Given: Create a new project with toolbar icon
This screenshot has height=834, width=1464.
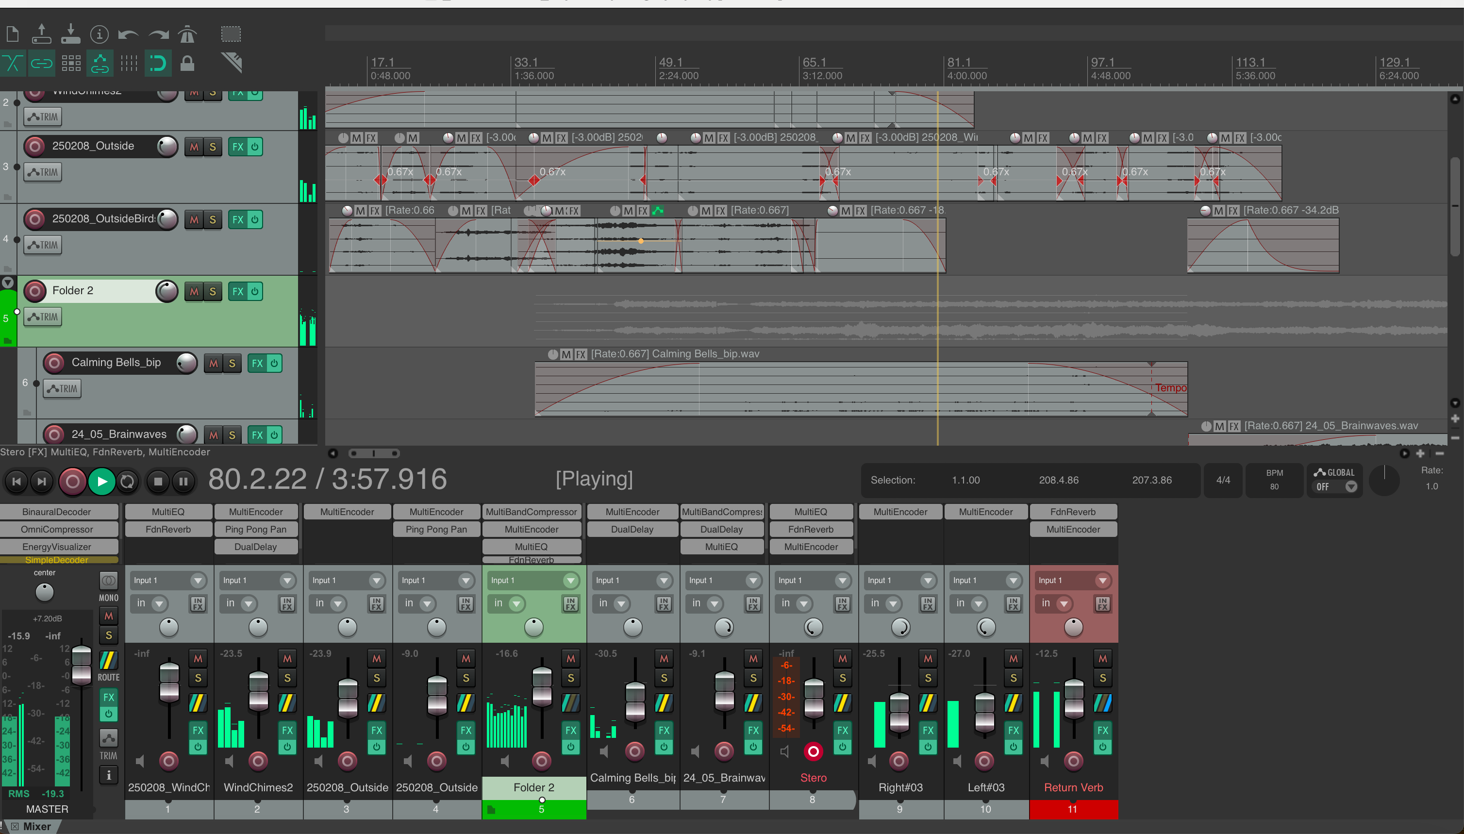Looking at the screenshot, I should click(13, 34).
